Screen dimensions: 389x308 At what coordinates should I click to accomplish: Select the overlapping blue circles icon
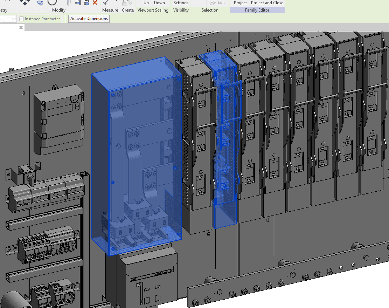click(x=40, y=2)
